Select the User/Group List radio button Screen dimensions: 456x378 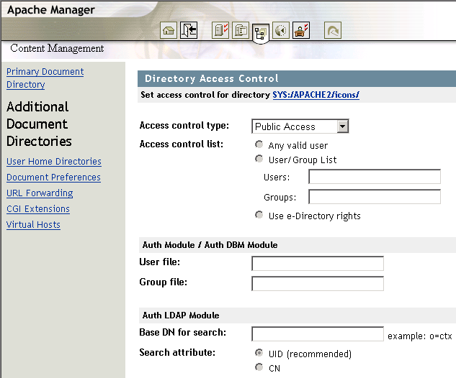259,159
